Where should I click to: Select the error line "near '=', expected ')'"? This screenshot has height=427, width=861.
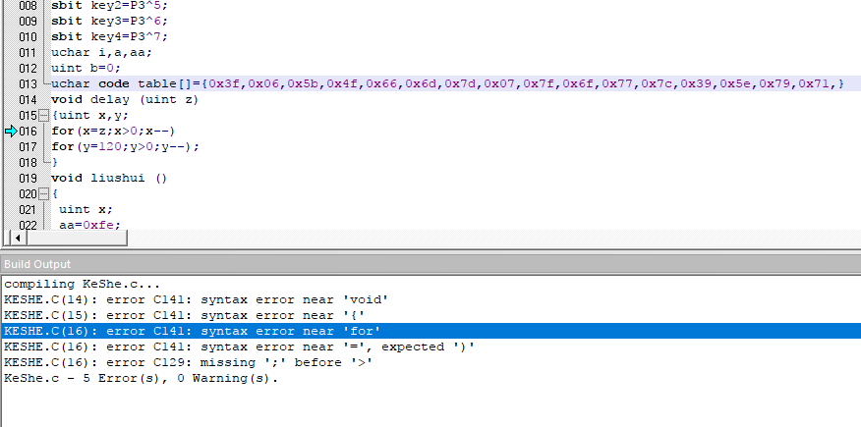coord(240,347)
